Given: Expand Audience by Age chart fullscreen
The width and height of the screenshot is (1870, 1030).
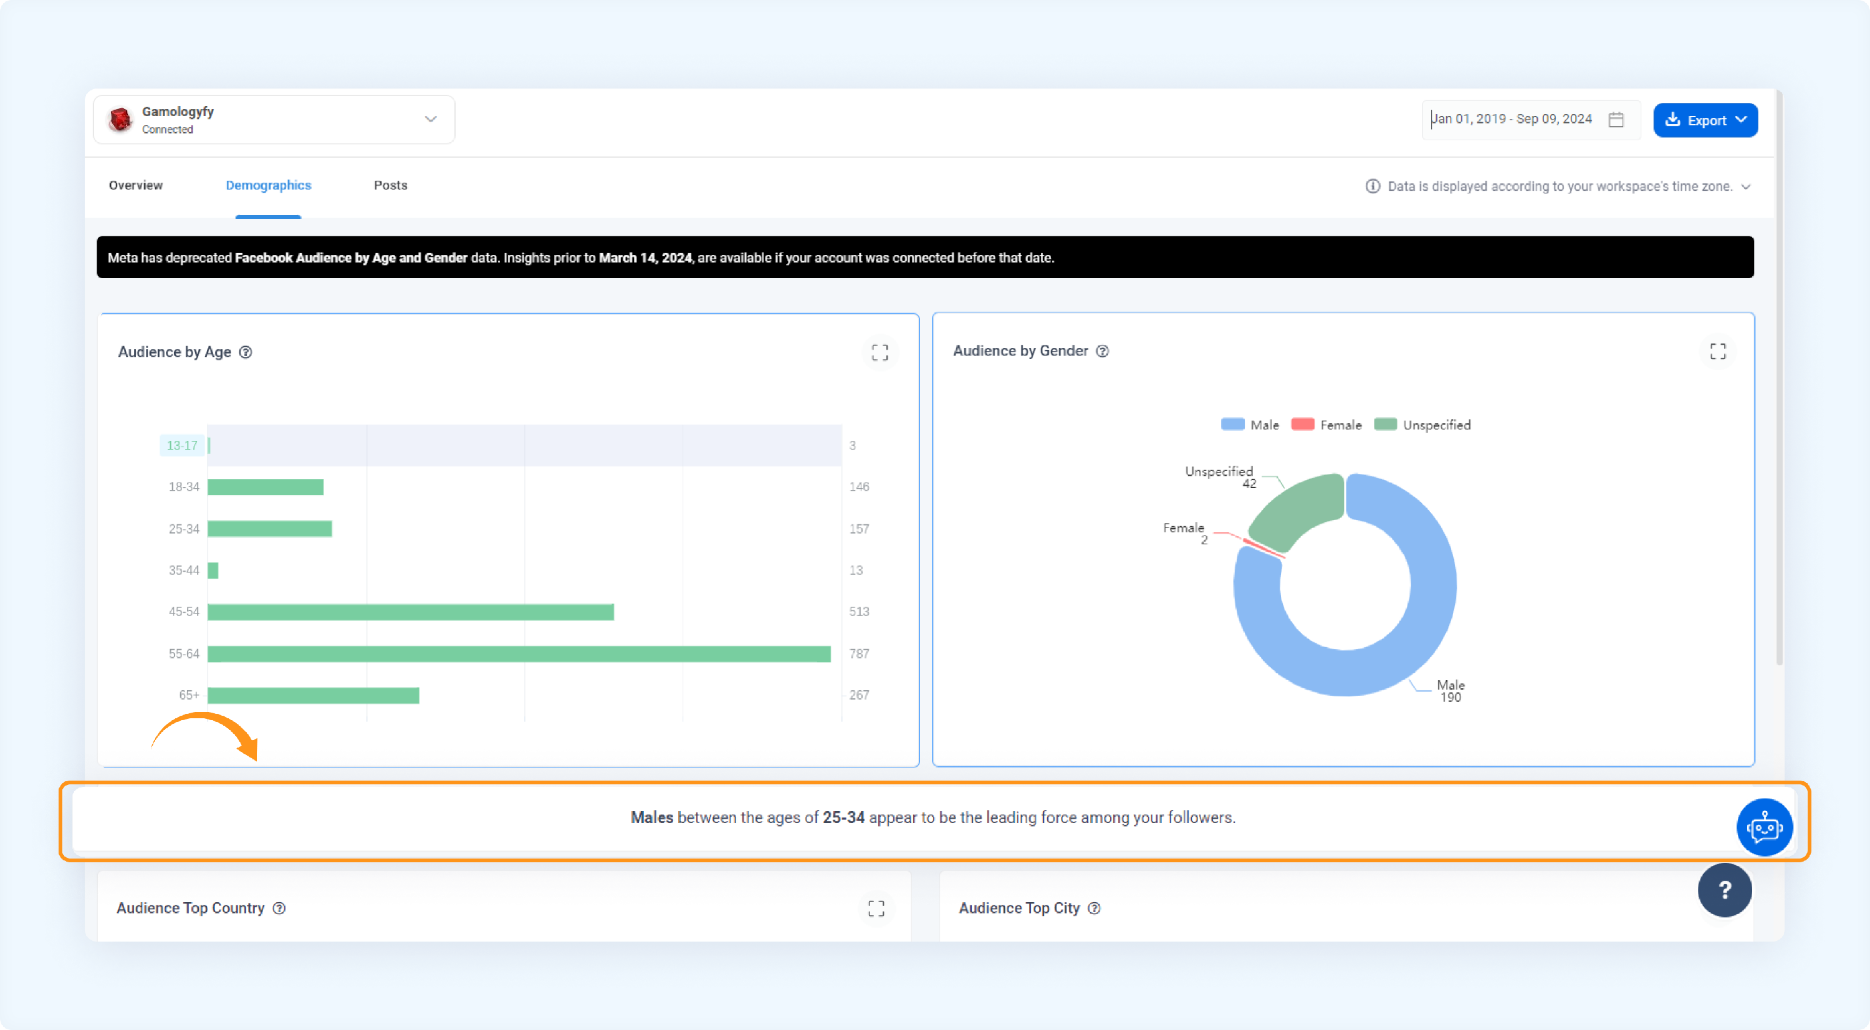Looking at the screenshot, I should pyautogui.click(x=880, y=353).
